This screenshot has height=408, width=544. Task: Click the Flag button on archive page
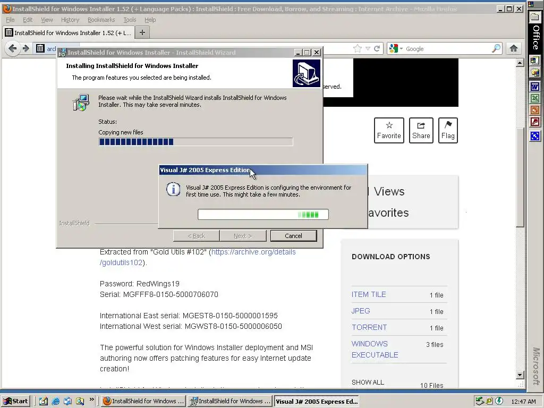pyautogui.click(x=448, y=131)
